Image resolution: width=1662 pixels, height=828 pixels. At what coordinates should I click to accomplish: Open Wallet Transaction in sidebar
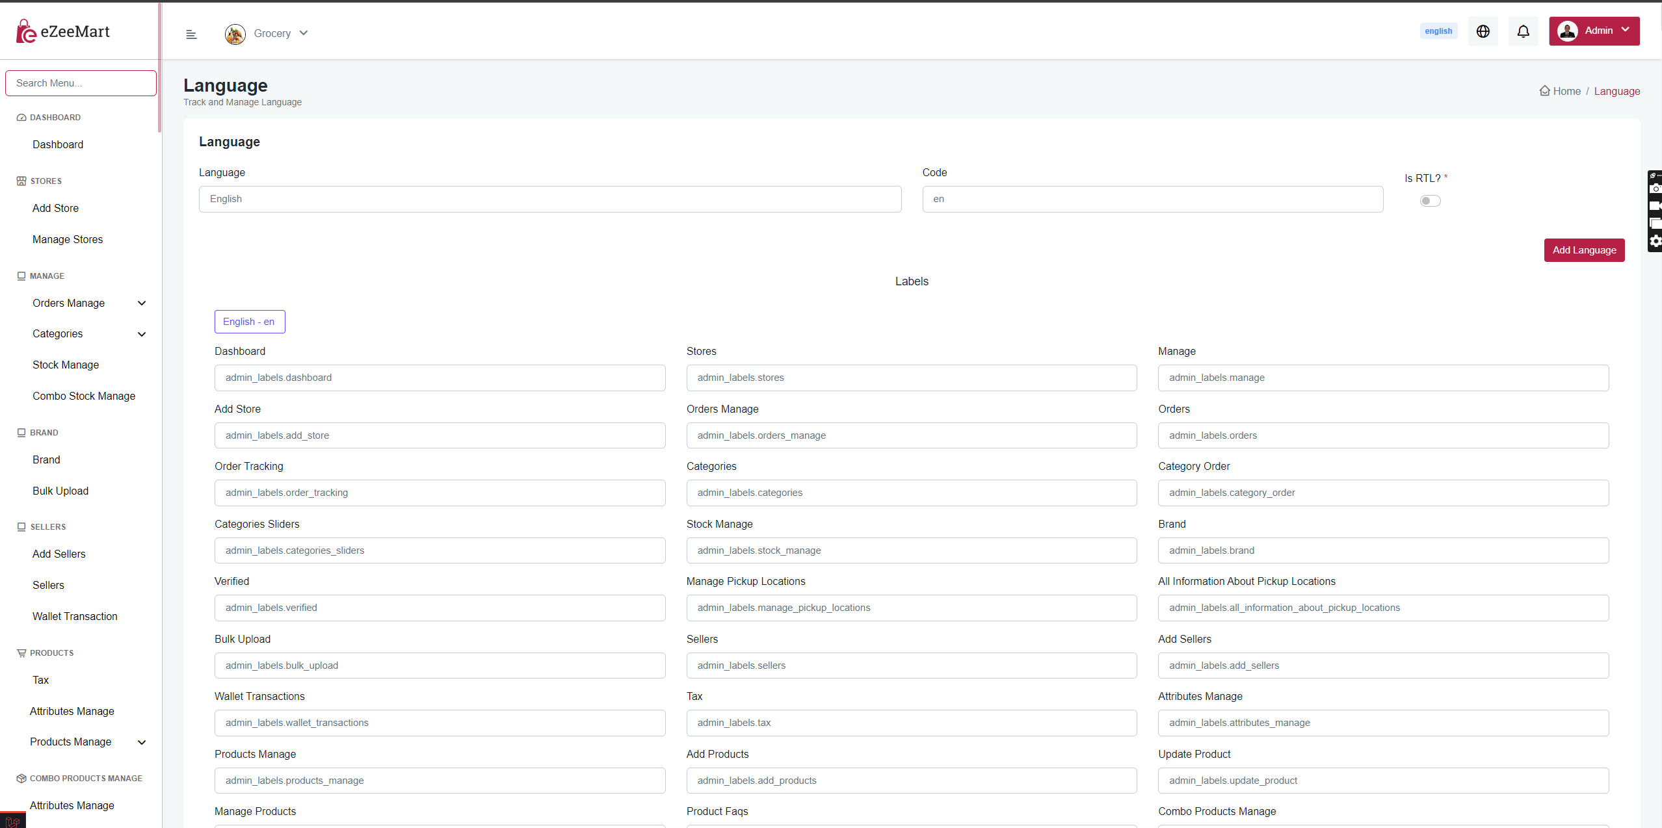tap(75, 616)
